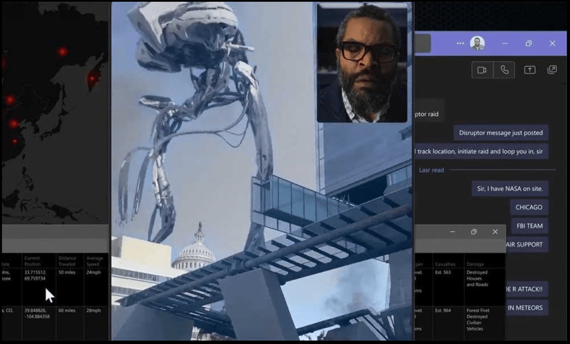
Task: Open the three-dot more options menu
Action: click(x=460, y=43)
